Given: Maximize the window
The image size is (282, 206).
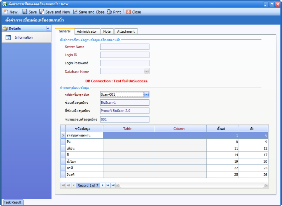Looking at the screenshot, I should 272,4.
